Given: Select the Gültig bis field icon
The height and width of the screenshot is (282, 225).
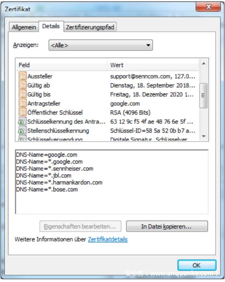Looking at the screenshot, I should point(22,94).
